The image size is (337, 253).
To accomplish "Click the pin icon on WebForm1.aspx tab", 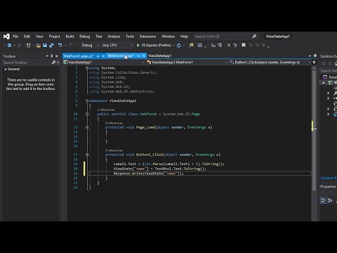I will [x=138, y=56].
